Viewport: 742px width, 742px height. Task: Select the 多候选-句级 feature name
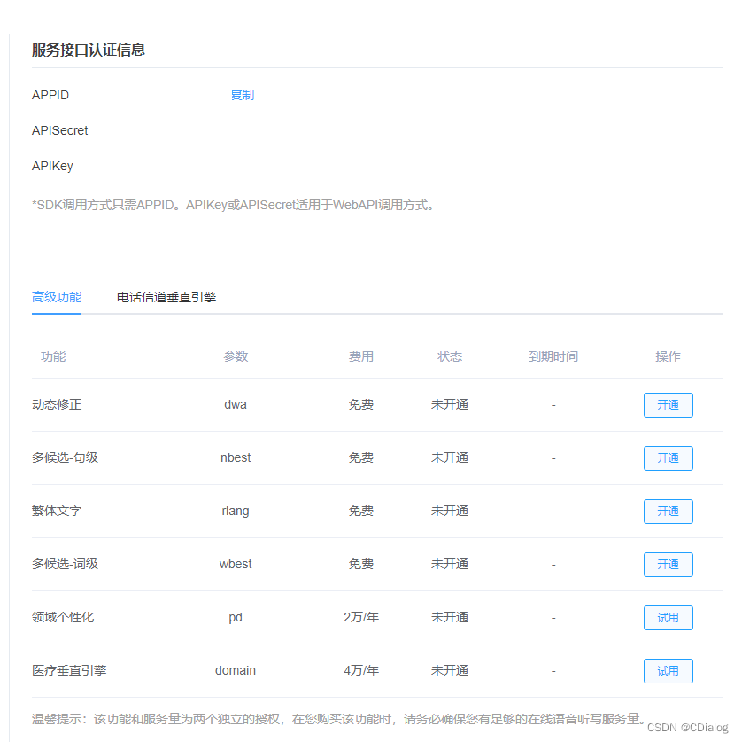tap(65, 457)
